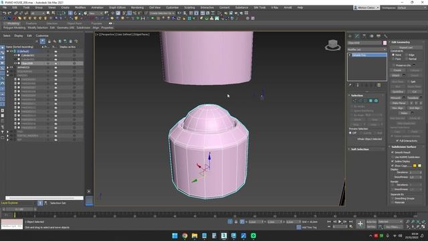Click the first yellow Show Cage color swatch
428x241 pixels.
coord(415,166)
